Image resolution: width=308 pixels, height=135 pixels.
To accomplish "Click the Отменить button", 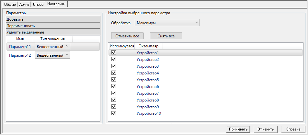I will tap(266, 129).
